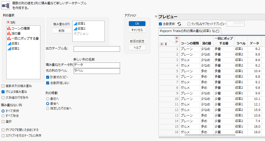Check the 選択 checkbox
Viewport: 265px width, 141px height.
tap(3, 122)
